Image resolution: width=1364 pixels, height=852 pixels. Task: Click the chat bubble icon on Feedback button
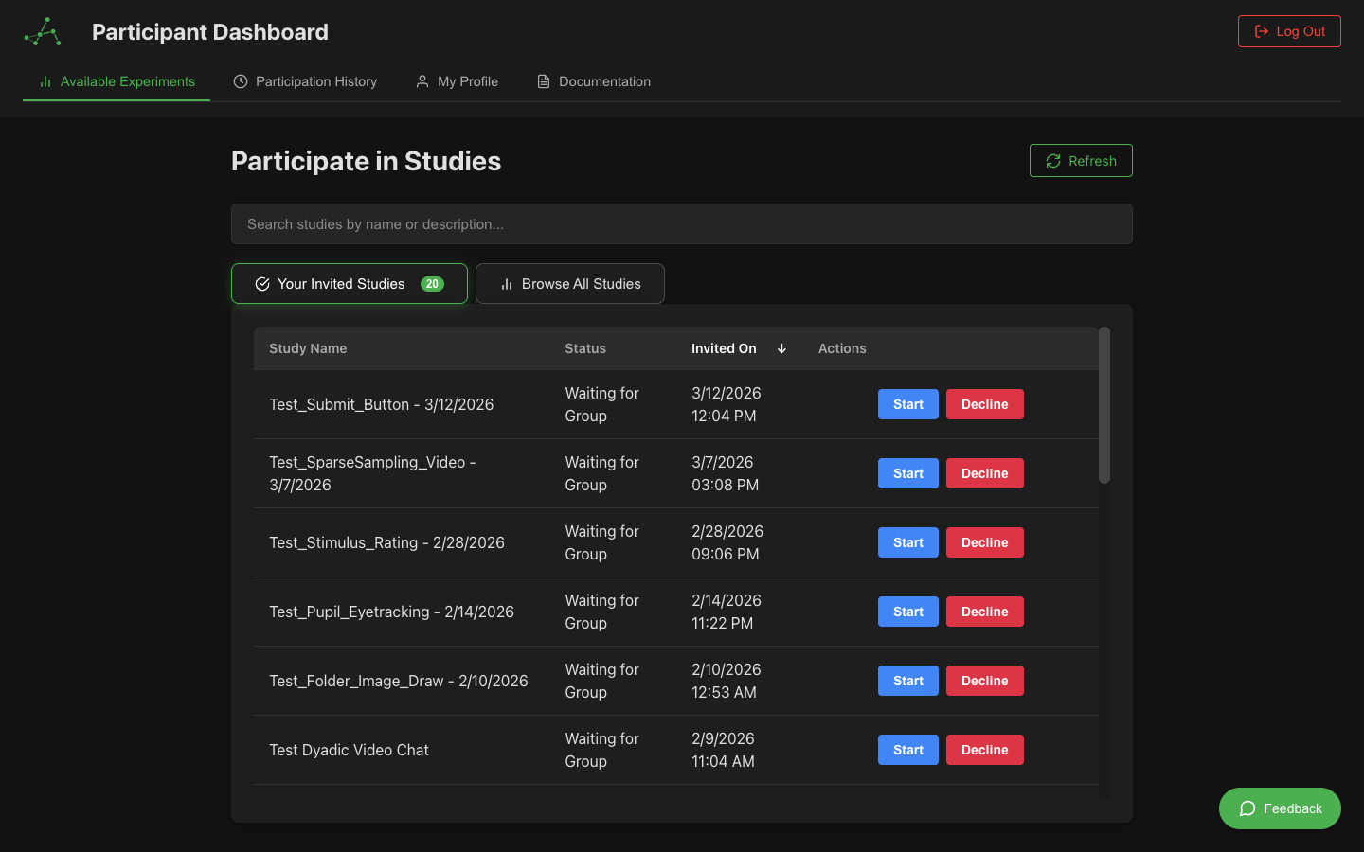1248,808
